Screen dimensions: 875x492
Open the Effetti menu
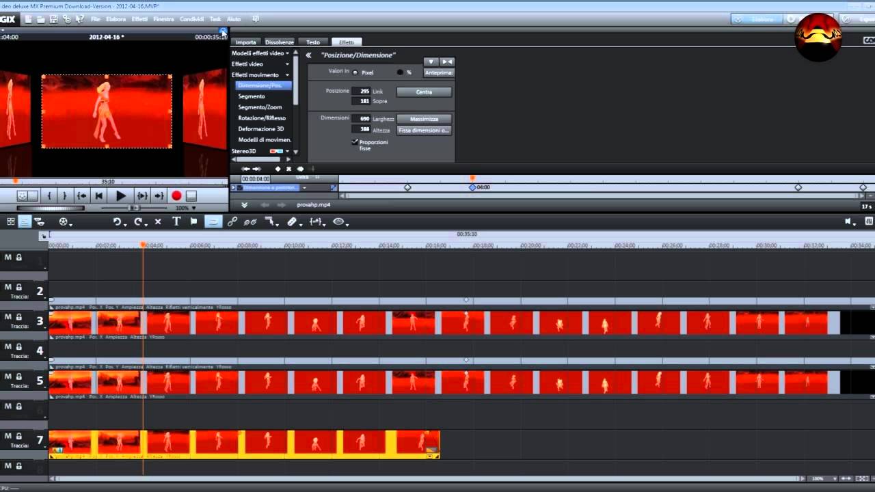pyautogui.click(x=139, y=19)
